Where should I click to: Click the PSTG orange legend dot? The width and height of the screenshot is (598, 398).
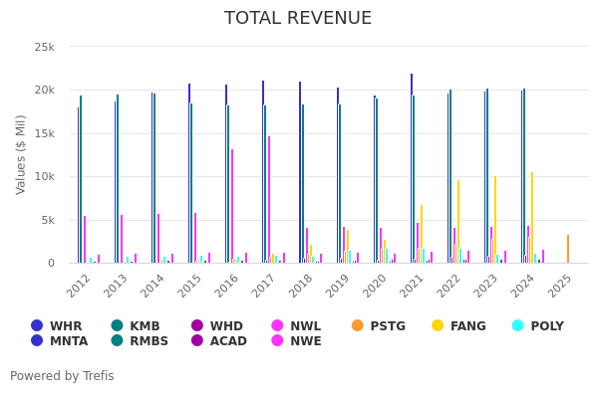[358, 325]
